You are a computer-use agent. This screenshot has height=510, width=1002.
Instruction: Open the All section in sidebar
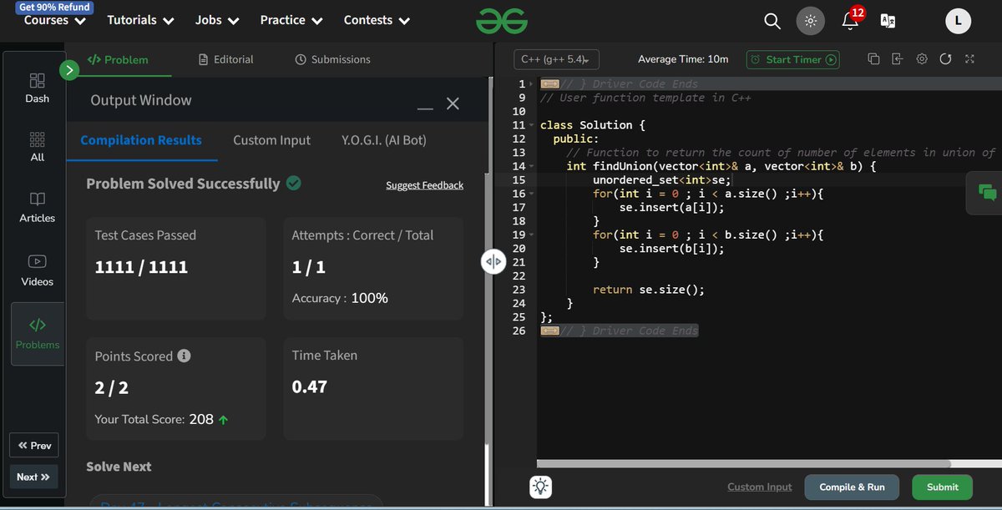tap(37, 147)
